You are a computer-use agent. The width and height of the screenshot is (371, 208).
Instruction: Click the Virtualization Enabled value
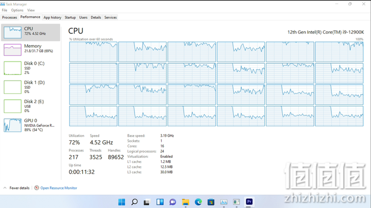point(166,156)
